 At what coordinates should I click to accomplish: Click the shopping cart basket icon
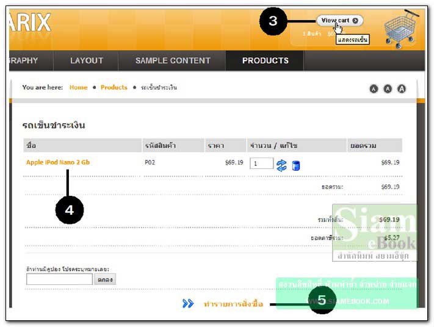[401, 29]
